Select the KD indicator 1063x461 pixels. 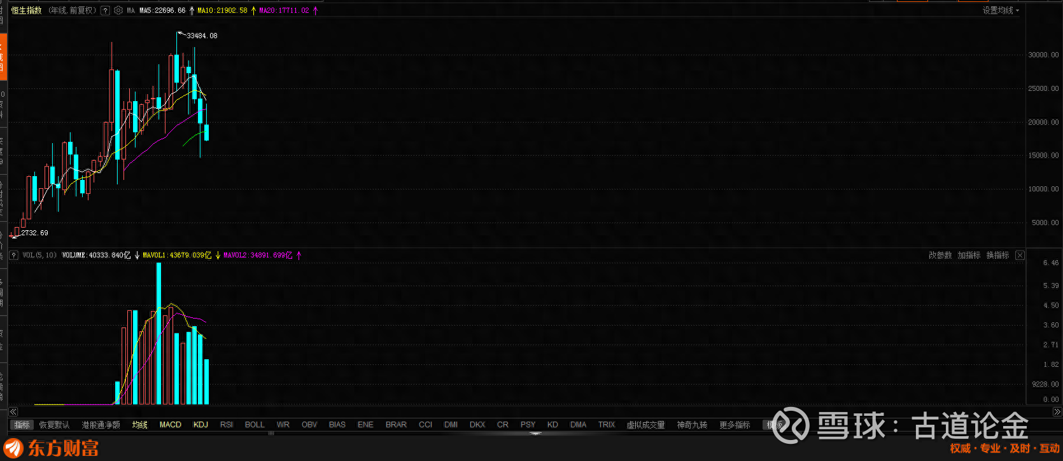553,425
